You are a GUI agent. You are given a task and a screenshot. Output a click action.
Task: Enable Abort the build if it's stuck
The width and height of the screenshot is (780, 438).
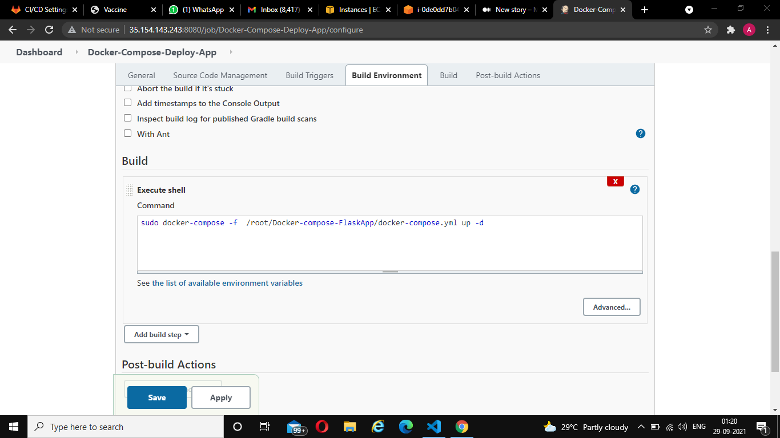pyautogui.click(x=127, y=87)
